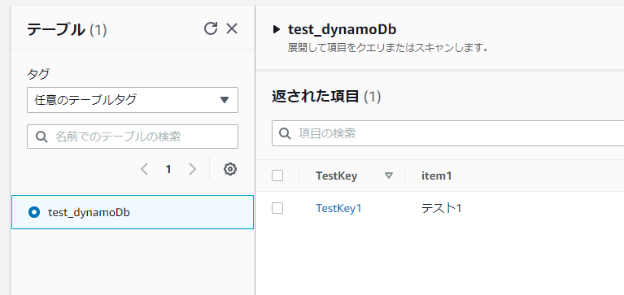The height and width of the screenshot is (295, 624).
Task: Open the 任意のテーブルタグ dropdown
Action: tap(133, 100)
